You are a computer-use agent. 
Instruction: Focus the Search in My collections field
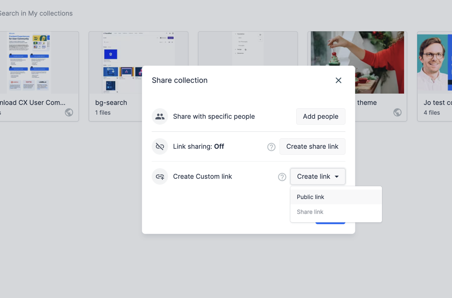coord(36,13)
